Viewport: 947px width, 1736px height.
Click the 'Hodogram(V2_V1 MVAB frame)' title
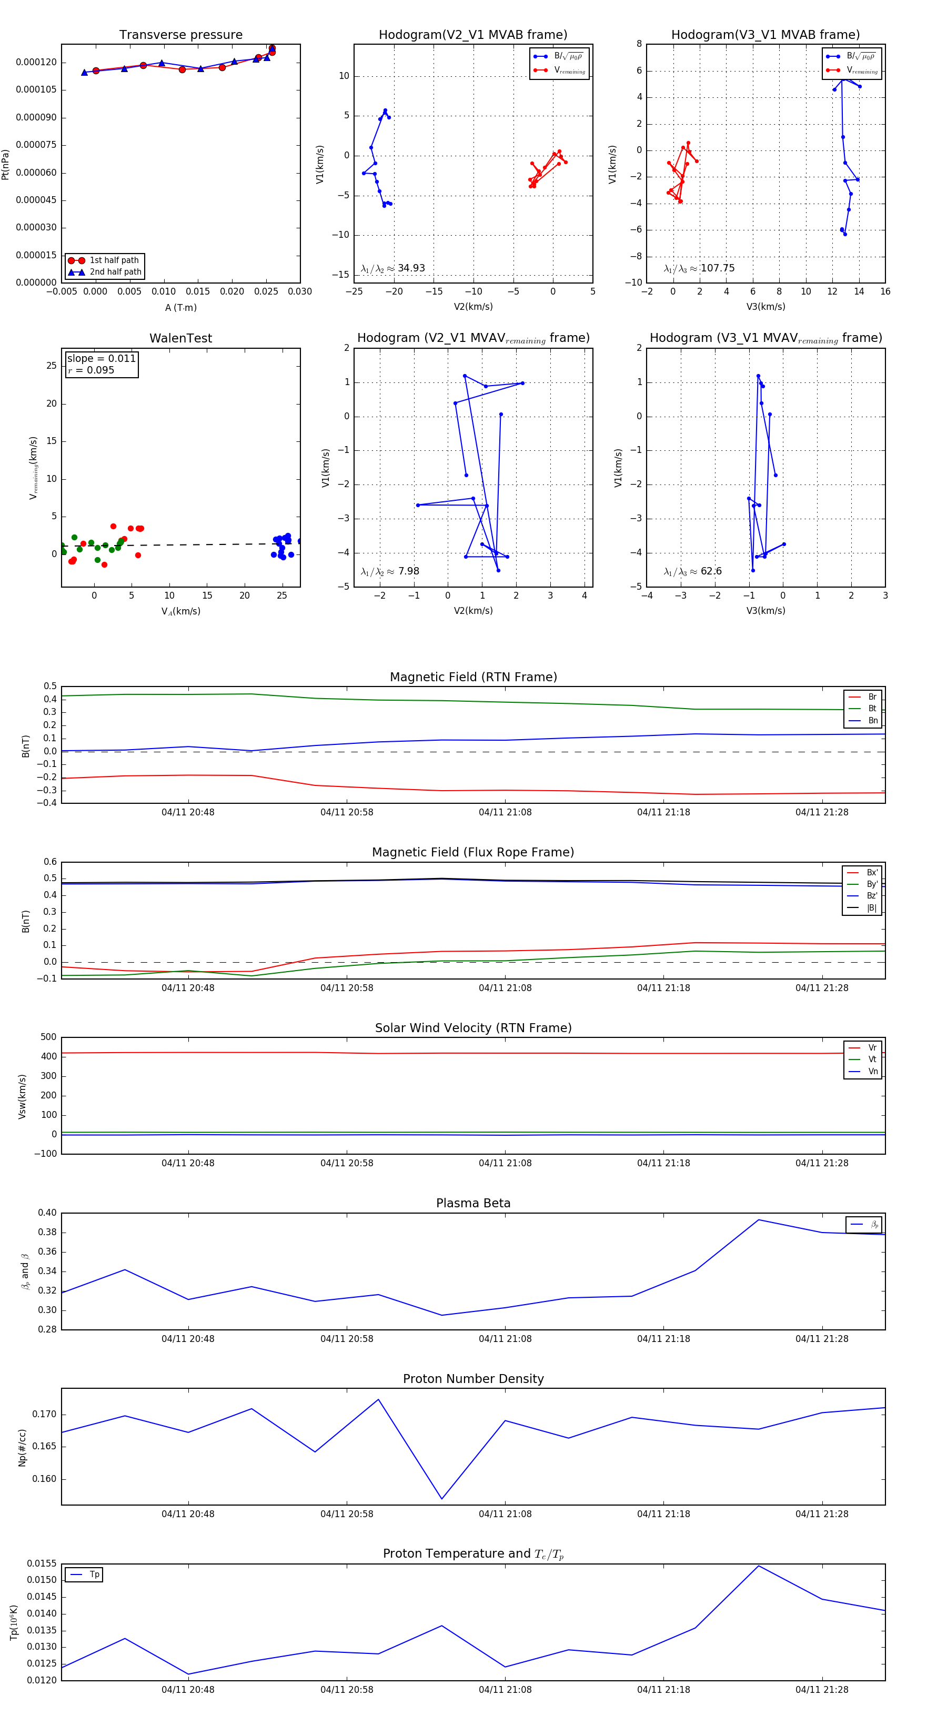472,34
